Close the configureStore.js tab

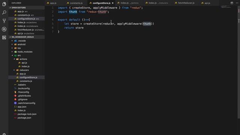(112, 3)
